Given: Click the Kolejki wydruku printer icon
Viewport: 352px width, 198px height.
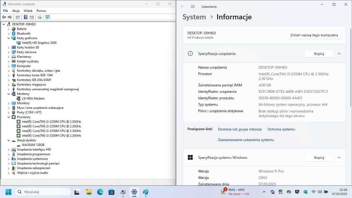Looking at the screenshot, I should click(x=14, y=61).
